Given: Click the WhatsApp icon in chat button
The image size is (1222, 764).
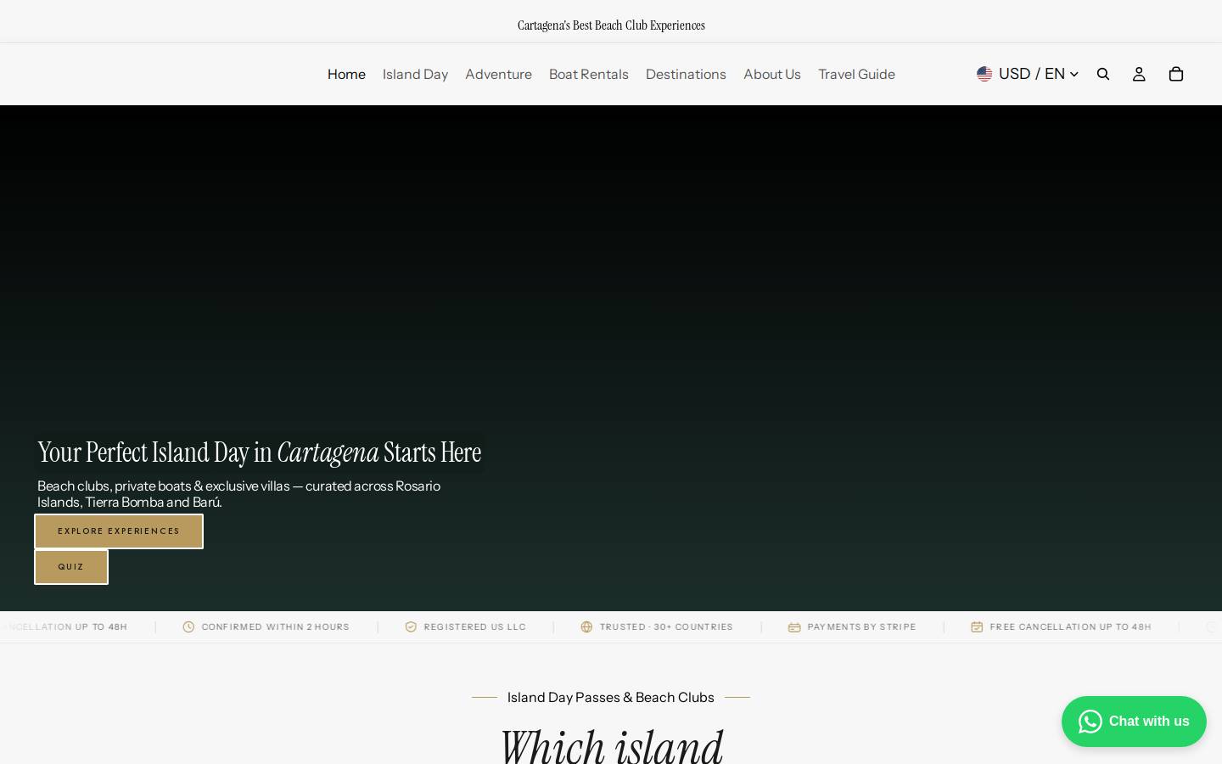Looking at the screenshot, I should [x=1090, y=722].
